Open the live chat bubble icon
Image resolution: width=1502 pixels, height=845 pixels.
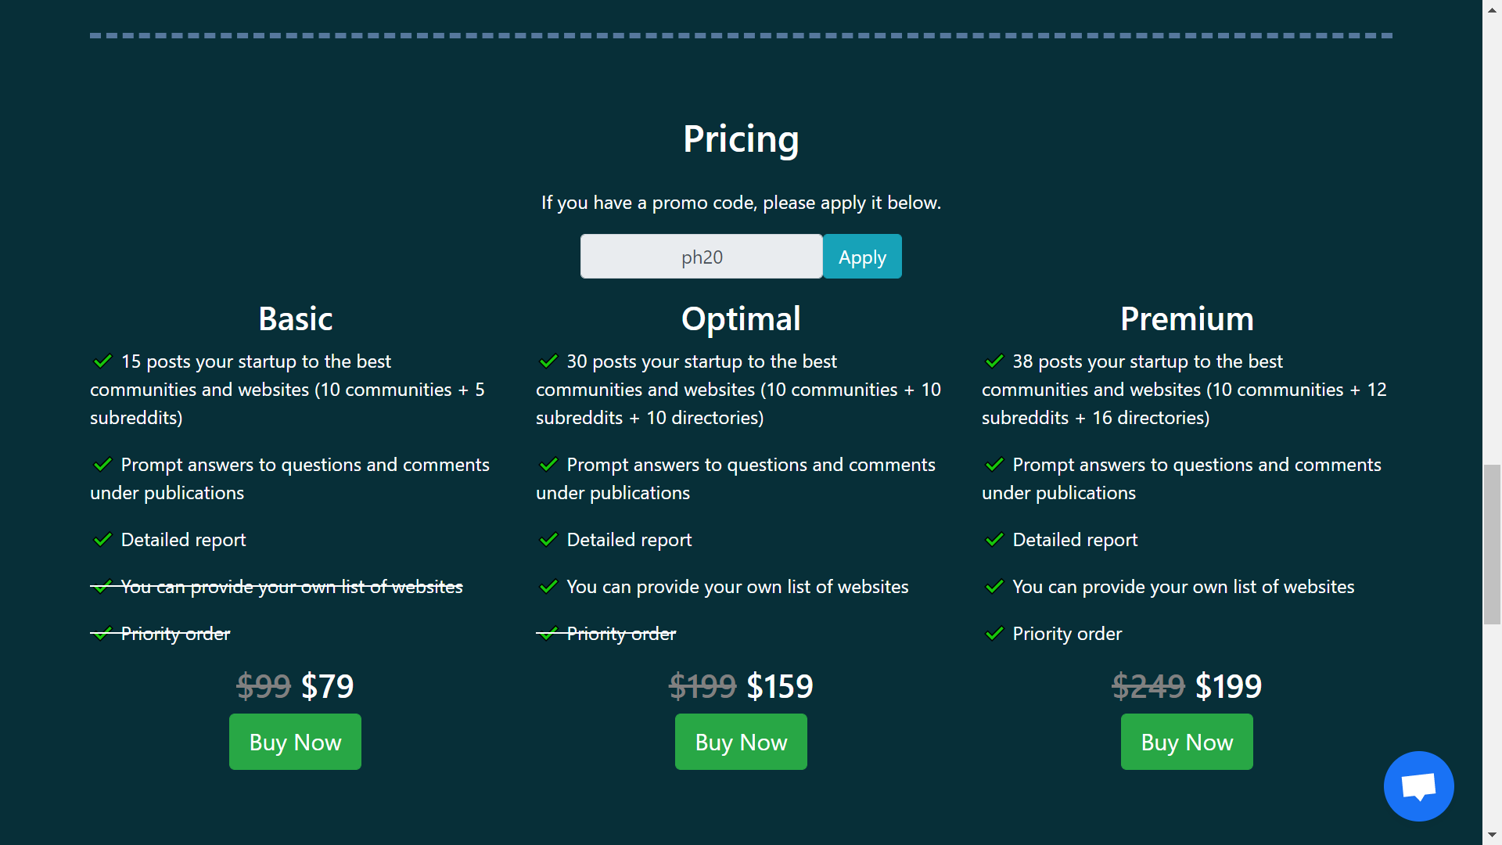(1418, 786)
